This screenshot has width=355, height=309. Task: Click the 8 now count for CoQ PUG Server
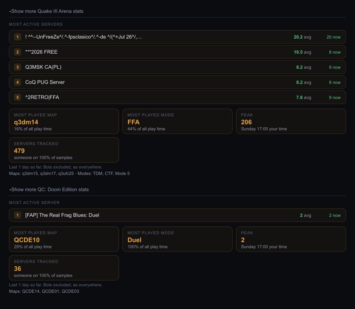click(x=335, y=82)
